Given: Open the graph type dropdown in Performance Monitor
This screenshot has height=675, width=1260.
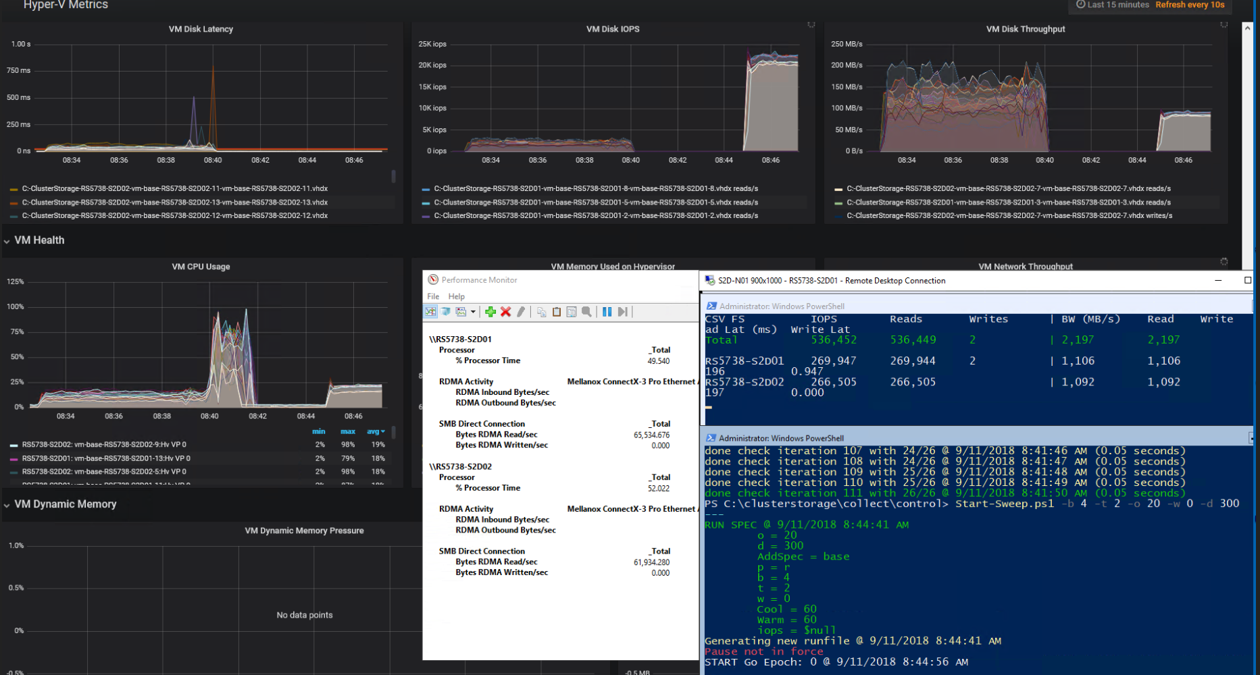Looking at the screenshot, I should tap(473, 311).
